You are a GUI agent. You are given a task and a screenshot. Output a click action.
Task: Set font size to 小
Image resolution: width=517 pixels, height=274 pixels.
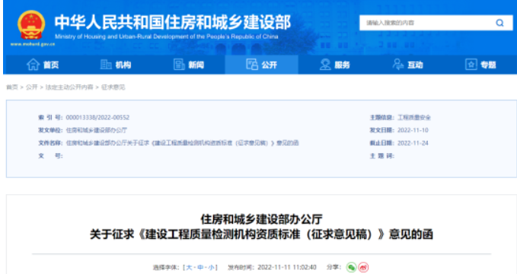(x=211, y=267)
